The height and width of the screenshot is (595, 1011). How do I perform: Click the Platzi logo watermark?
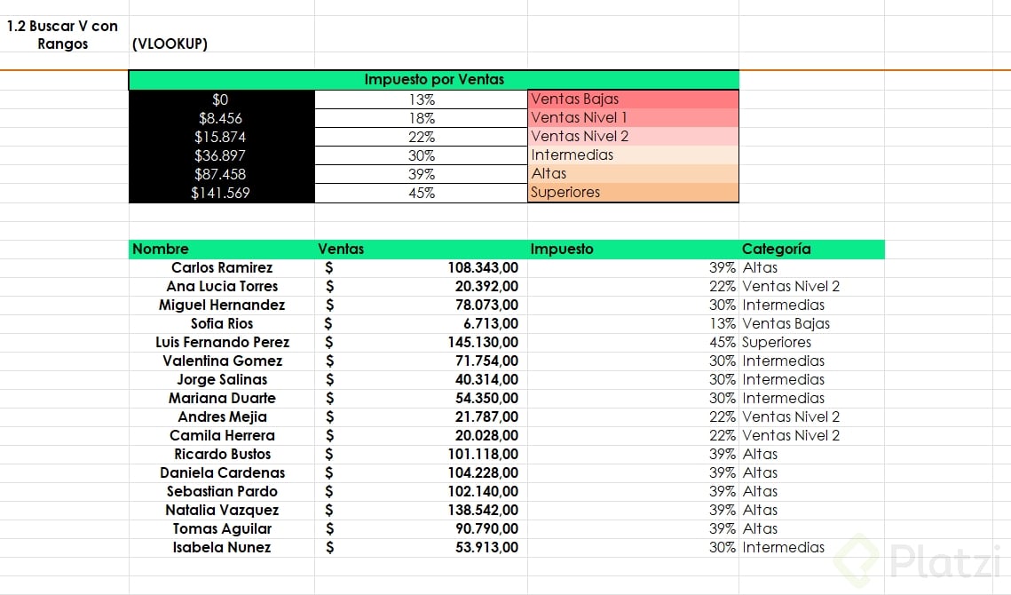(x=919, y=560)
